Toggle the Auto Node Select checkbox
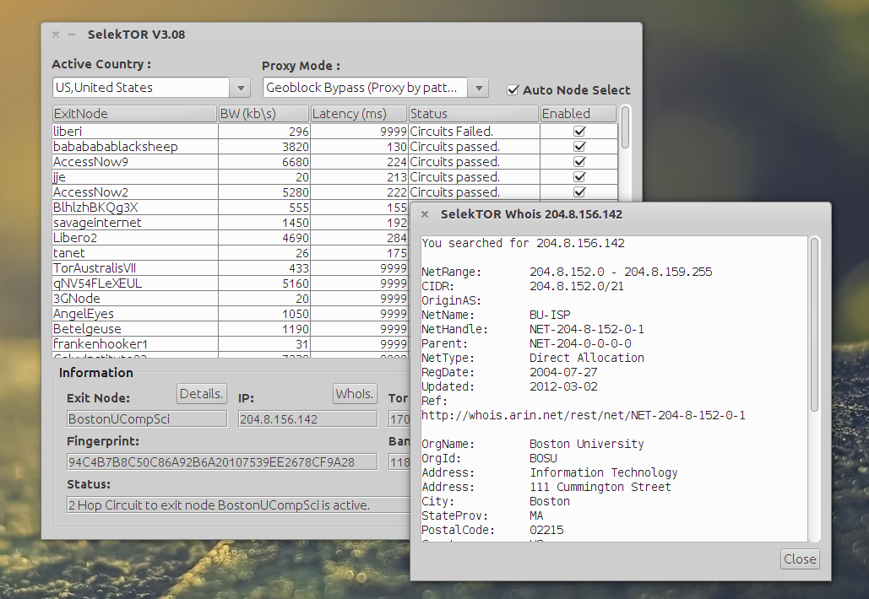869x599 pixels. click(513, 89)
